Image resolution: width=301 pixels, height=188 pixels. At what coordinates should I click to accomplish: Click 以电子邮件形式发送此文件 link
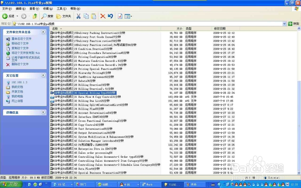coord(26,59)
